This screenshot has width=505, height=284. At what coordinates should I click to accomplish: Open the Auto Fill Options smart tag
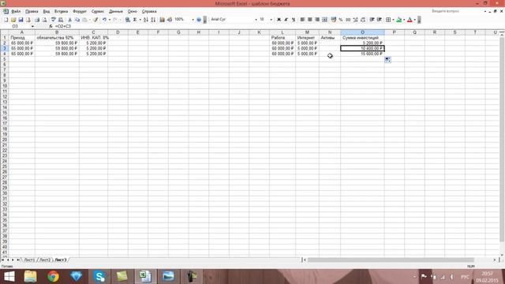tap(387, 60)
